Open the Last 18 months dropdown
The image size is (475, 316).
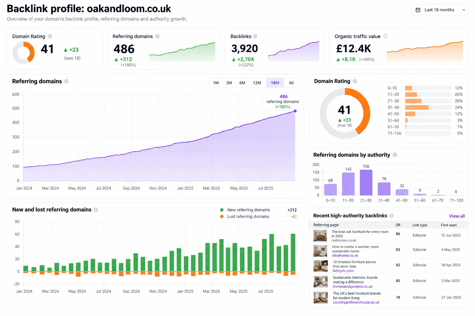[440, 10]
